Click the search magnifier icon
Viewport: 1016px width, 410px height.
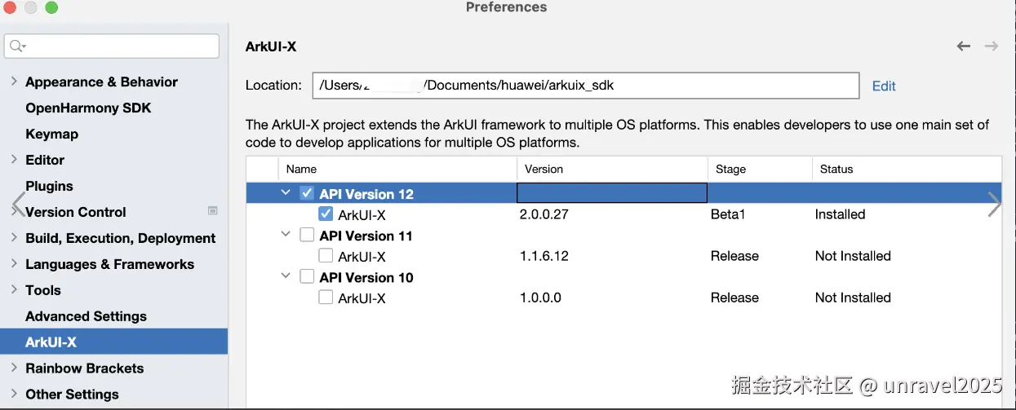pos(16,46)
